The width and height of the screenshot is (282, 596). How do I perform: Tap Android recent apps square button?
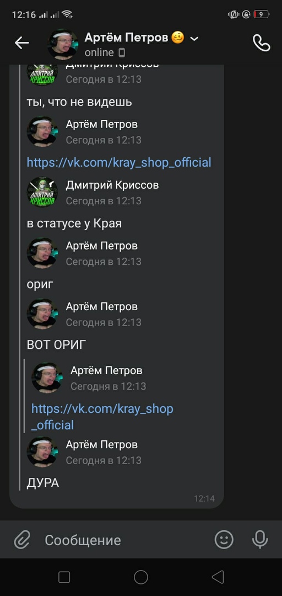coord(64,577)
